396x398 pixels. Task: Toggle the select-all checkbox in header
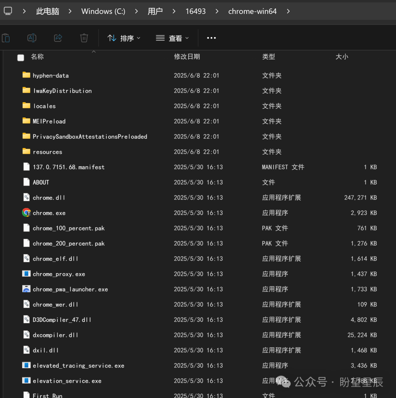click(x=21, y=58)
